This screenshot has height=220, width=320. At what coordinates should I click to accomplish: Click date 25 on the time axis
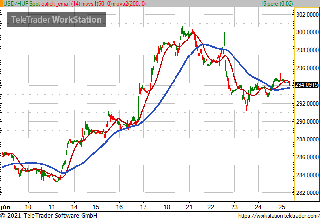tap(282, 207)
